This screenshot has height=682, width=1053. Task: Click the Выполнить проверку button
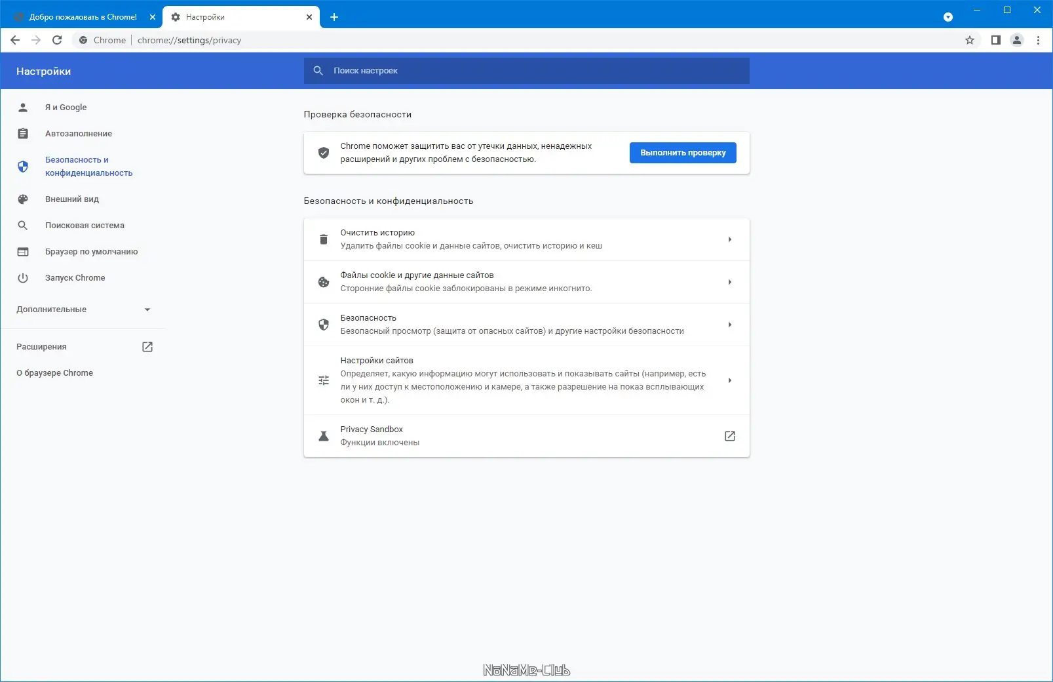(x=682, y=152)
